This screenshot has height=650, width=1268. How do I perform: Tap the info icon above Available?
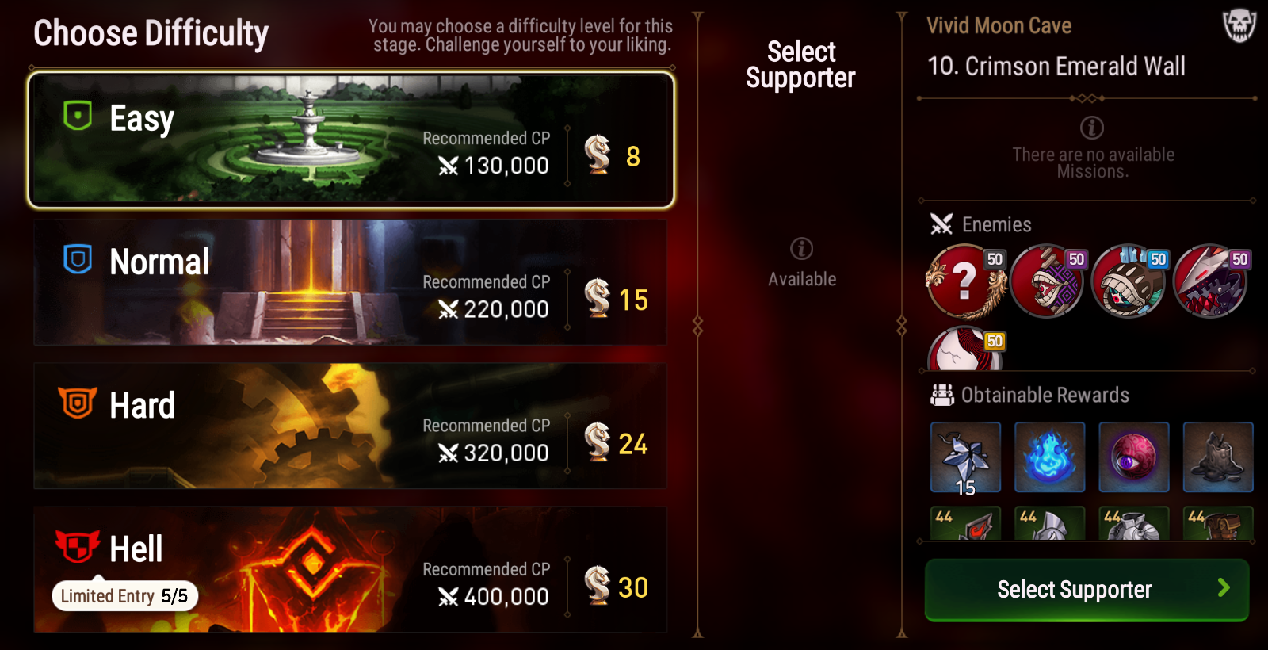point(802,249)
